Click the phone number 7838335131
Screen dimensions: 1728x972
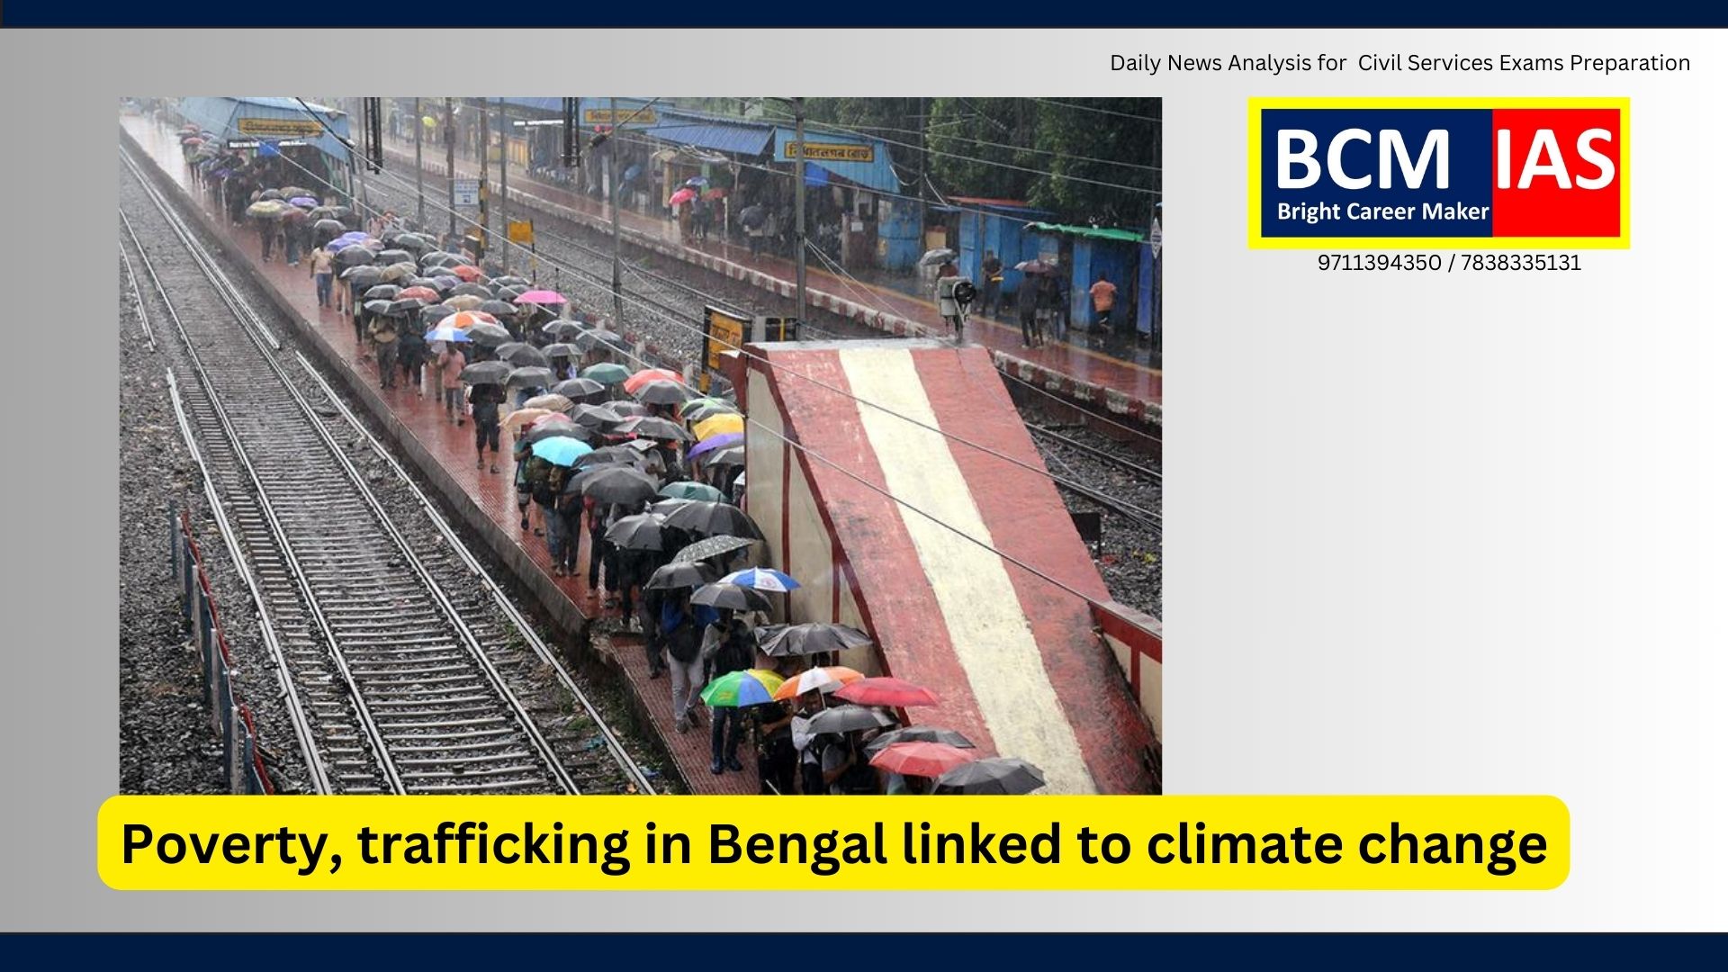pyautogui.click(x=1520, y=263)
